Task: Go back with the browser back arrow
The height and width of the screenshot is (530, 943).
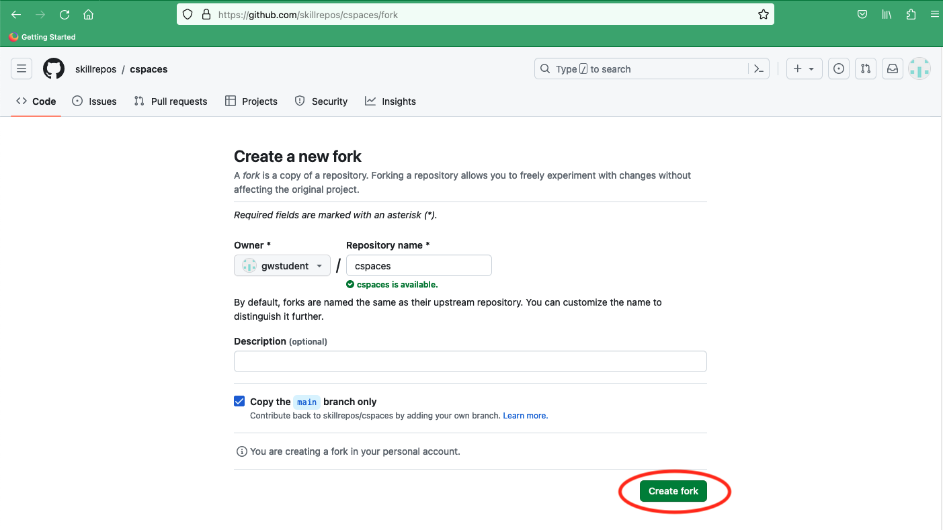Action: coord(16,14)
